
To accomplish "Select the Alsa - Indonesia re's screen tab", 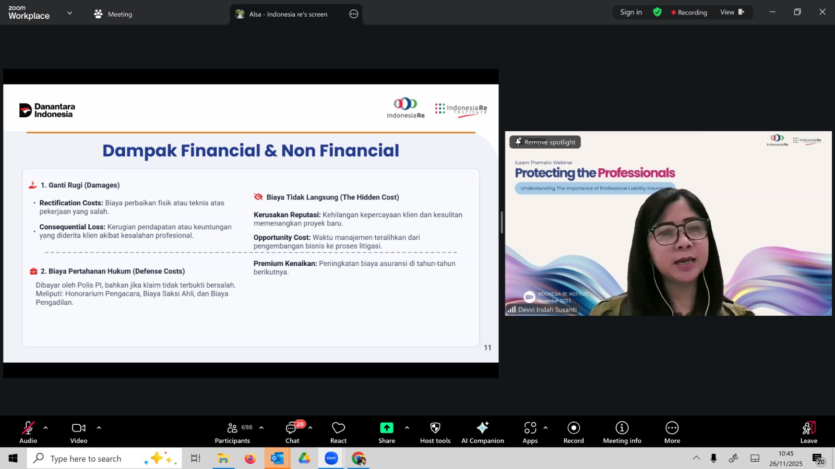I will point(288,14).
